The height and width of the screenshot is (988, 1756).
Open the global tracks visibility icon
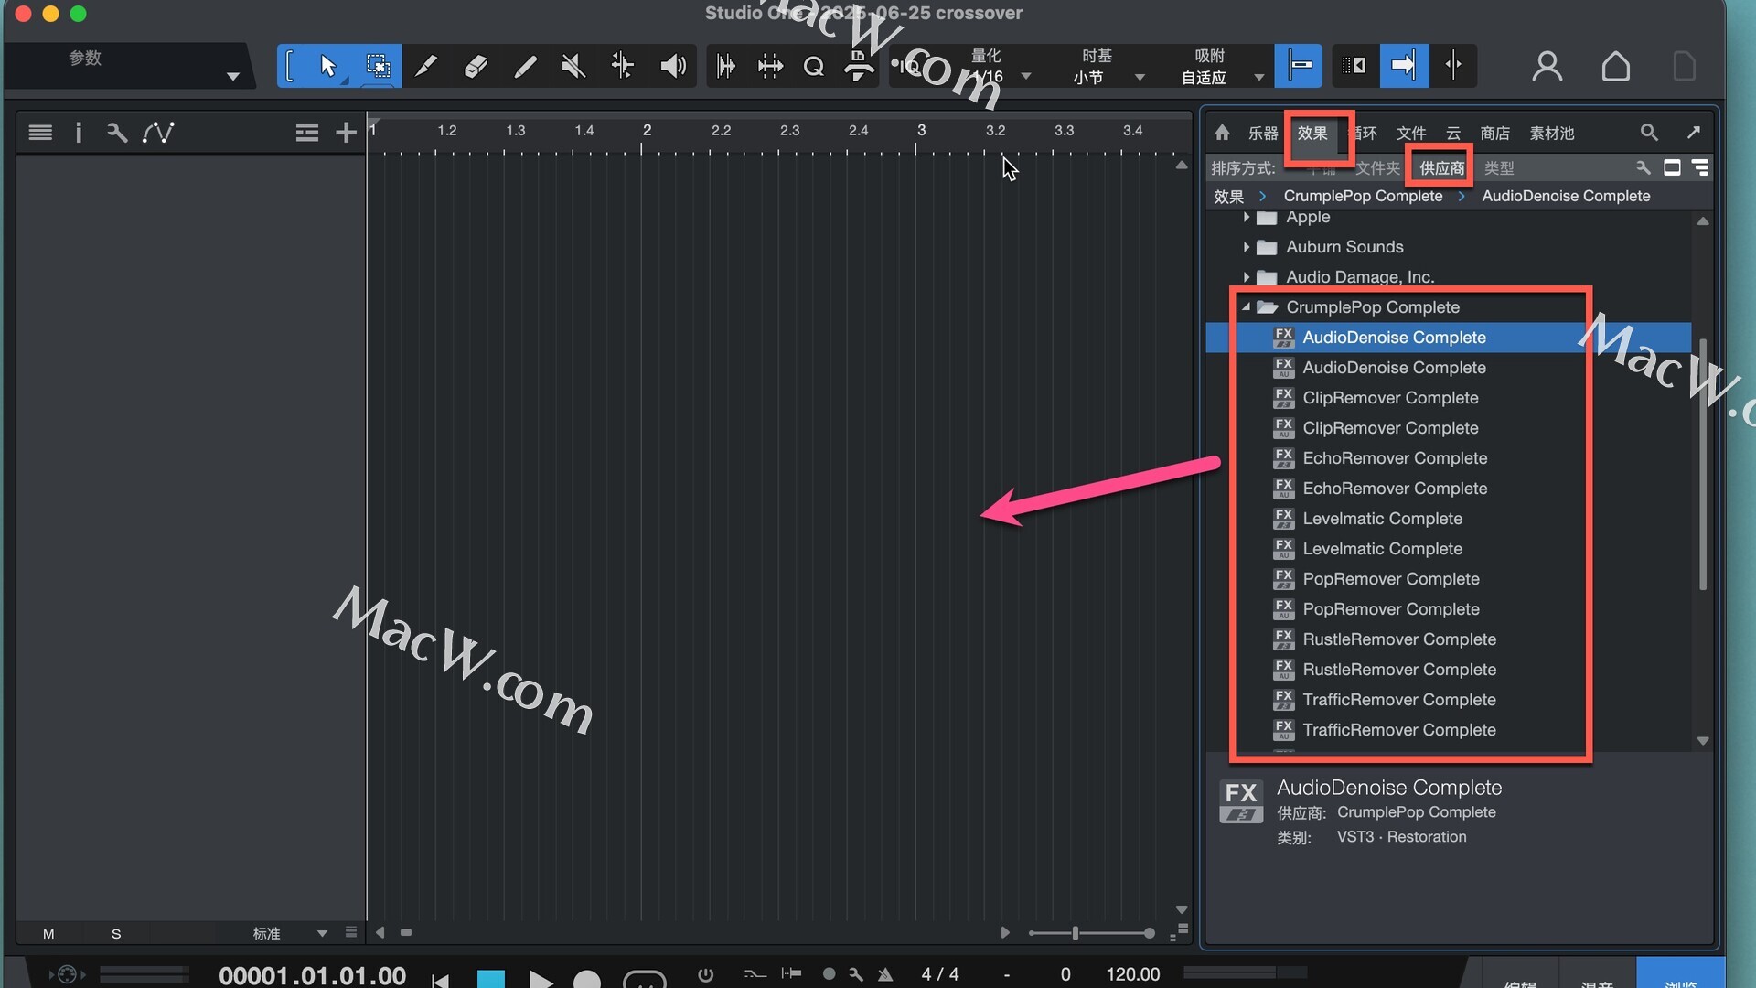[x=307, y=133]
